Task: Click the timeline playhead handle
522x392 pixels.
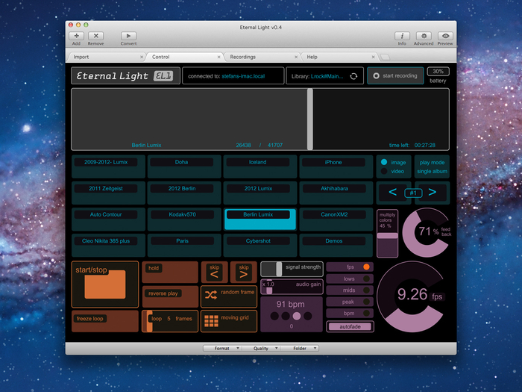Action: click(310, 119)
